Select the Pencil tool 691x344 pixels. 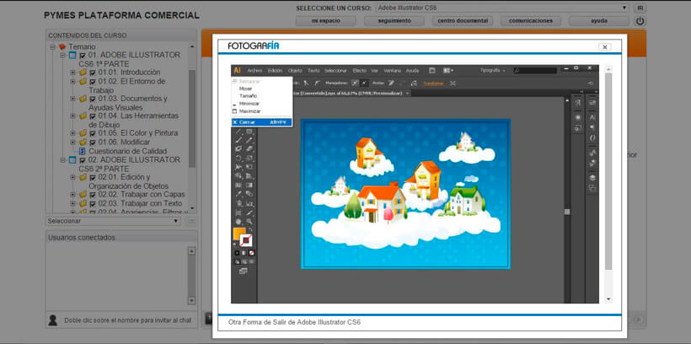coord(249,140)
